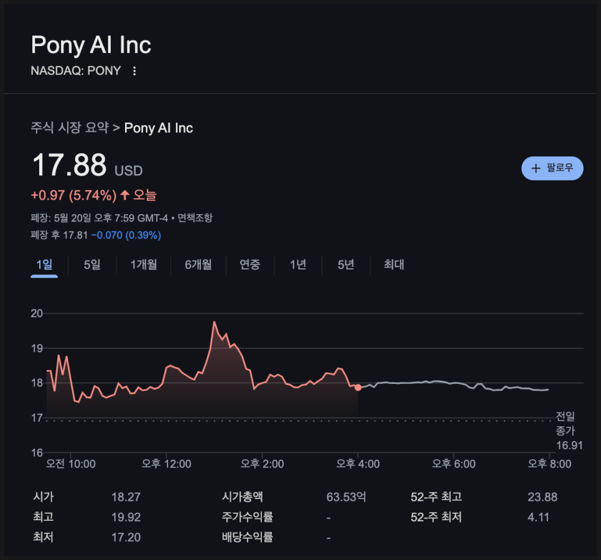Click the 52-주 최저 value 4.11

tap(538, 517)
